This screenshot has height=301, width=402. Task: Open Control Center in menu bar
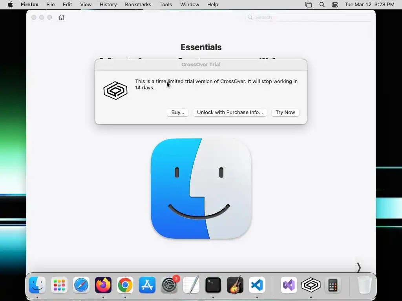(335, 5)
